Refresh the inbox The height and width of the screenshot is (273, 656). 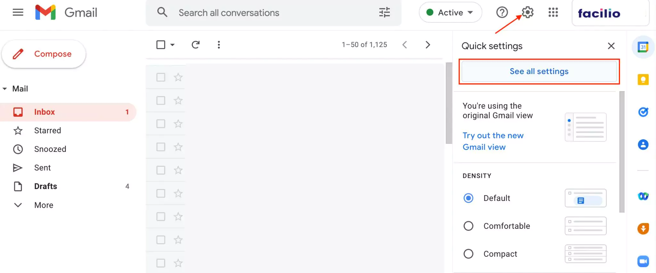[x=196, y=45]
